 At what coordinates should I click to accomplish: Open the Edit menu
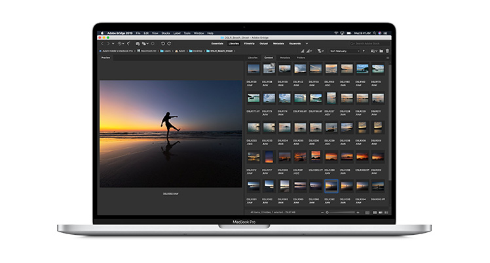tap(146, 33)
